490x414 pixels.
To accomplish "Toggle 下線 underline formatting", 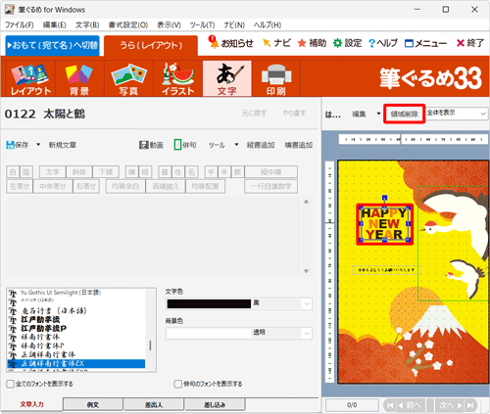I will (106, 172).
